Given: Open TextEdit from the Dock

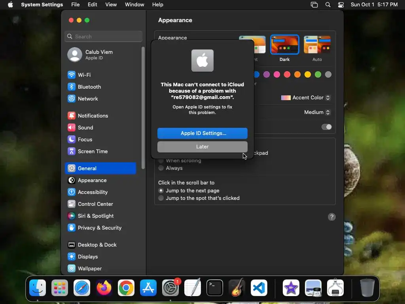Looking at the screenshot, I should (193, 288).
